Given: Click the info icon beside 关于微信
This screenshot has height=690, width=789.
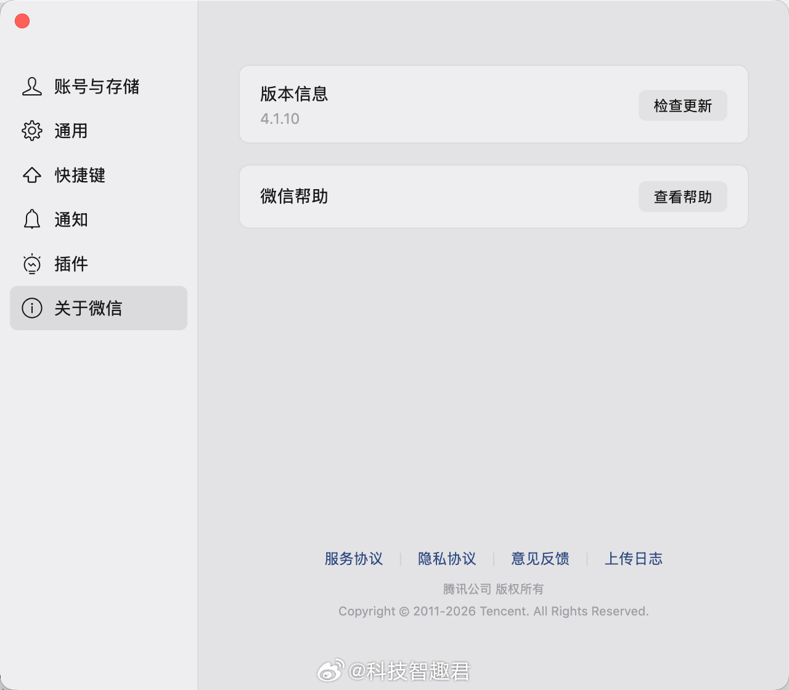Looking at the screenshot, I should 32,308.
